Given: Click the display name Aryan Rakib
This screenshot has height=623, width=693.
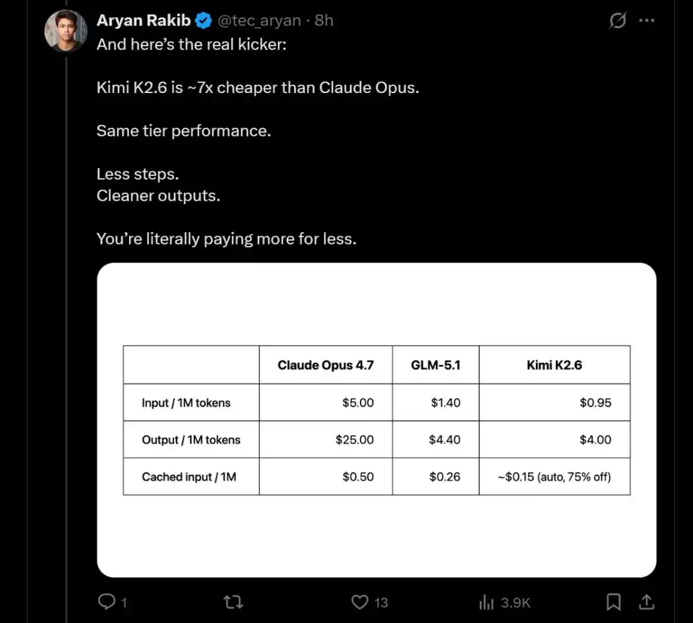Looking at the screenshot, I should pyautogui.click(x=143, y=21).
